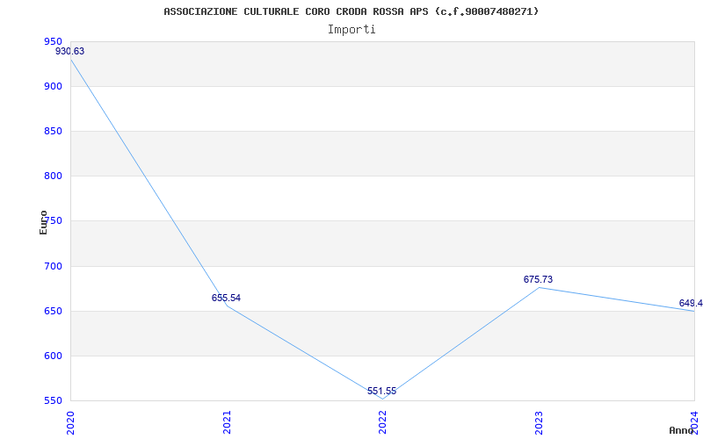This screenshot has width=703, height=439.
Task: Click the 550 y-axis tick label
Action: (53, 401)
